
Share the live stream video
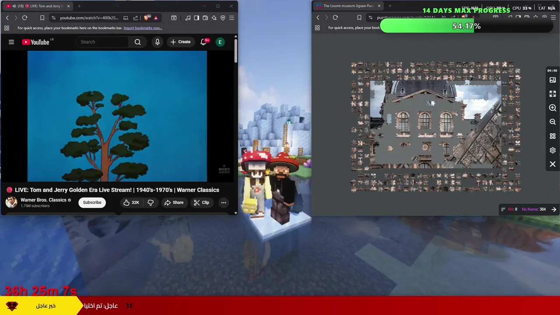(174, 203)
